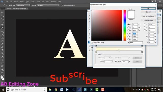
Task: Click the stop Location value field
Action: (x=125, y=62)
